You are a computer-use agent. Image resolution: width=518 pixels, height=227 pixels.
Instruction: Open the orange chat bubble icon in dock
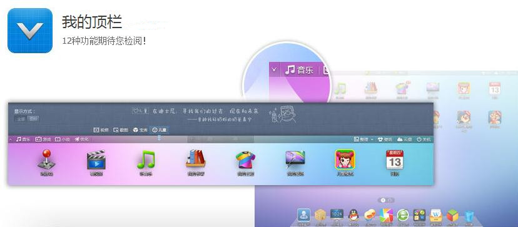(x=370, y=215)
